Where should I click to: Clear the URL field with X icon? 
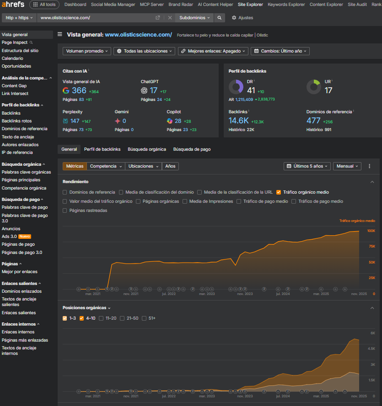tap(170, 18)
